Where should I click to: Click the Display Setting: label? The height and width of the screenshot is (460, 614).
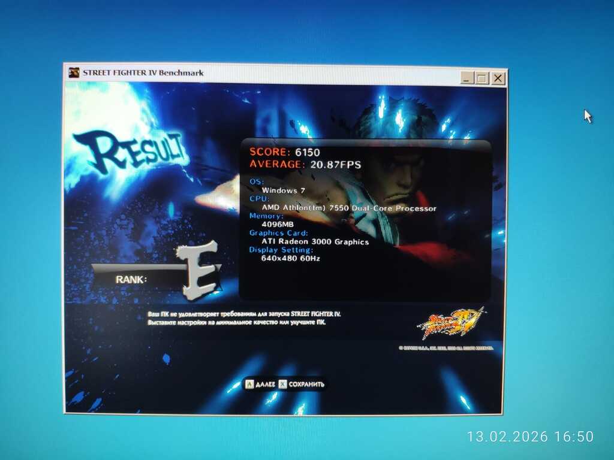pos(281,250)
